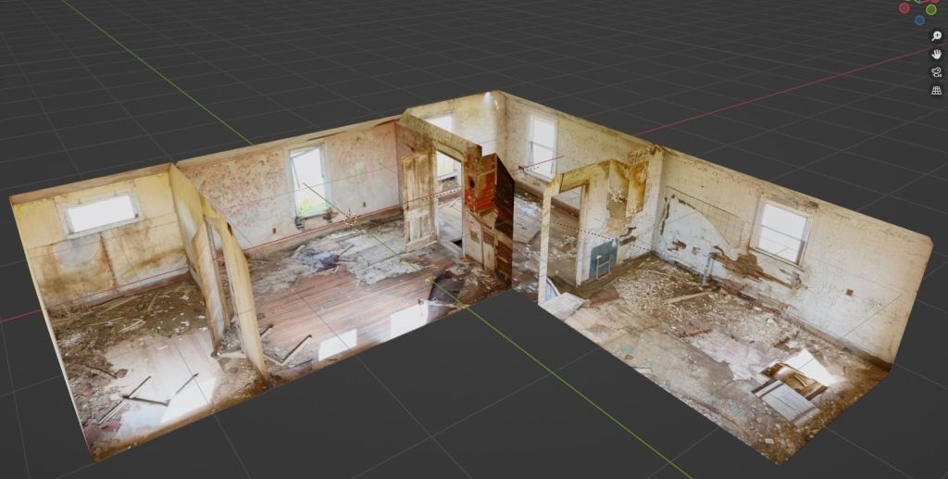
Task: Switch perspective/orthographic using the grid icon
Action: (936, 90)
